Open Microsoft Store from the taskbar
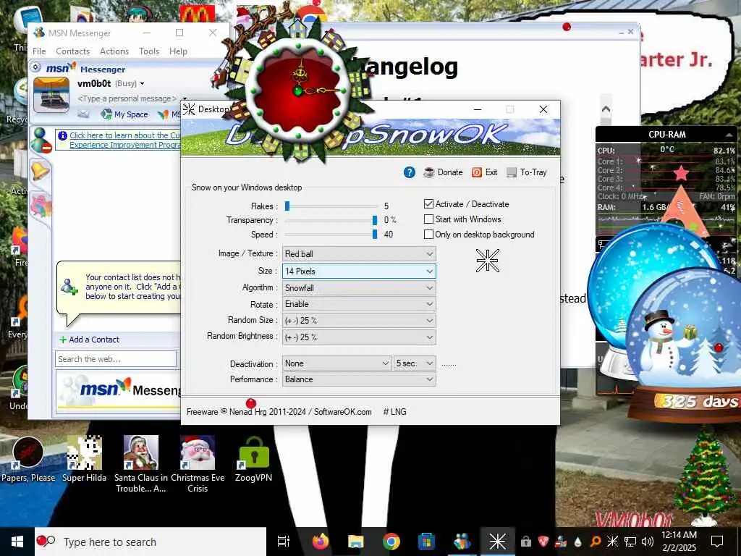741x556 pixels. coord(426,542)
